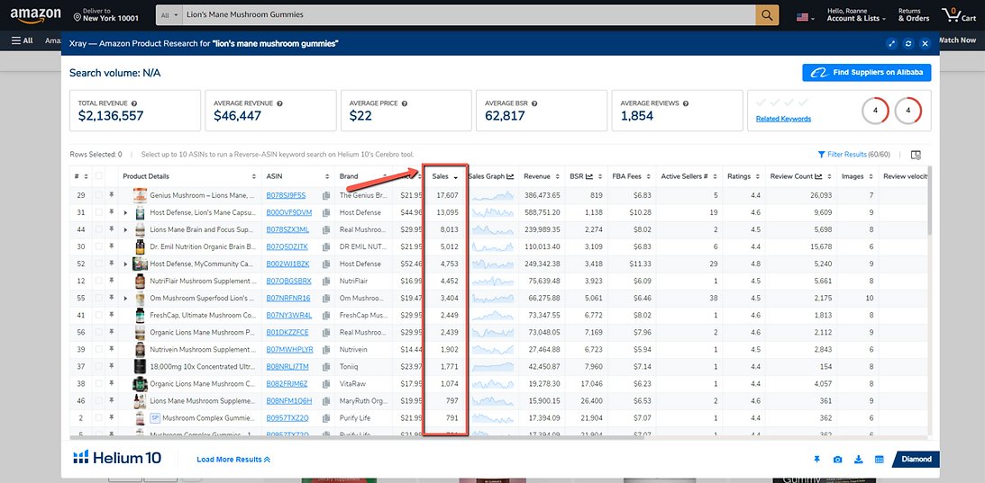985x483 pixels.
Task: Open the column settings icon beside Filter Results
Action: (916, 155)
